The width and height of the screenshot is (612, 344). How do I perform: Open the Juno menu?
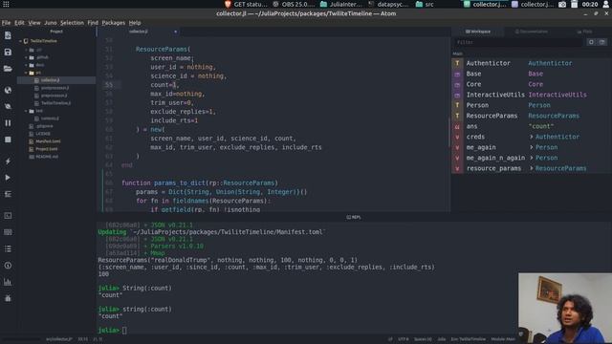pos(50,23)
